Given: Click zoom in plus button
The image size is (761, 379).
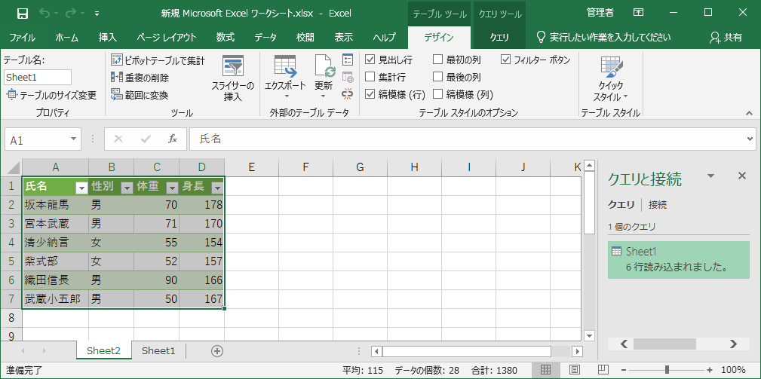Looking at the screenshot, I should 710,370.
